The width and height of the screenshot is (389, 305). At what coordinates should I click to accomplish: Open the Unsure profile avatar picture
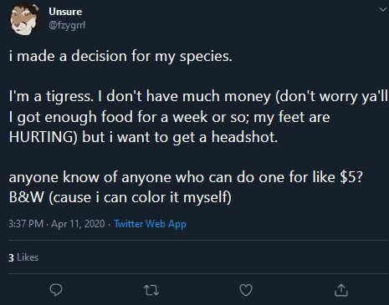pyautogui.click(x=24, y=19)
